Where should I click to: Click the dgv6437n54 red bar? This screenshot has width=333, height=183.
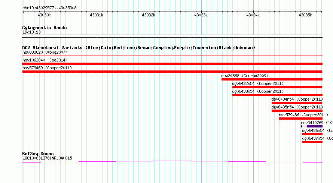312,142
